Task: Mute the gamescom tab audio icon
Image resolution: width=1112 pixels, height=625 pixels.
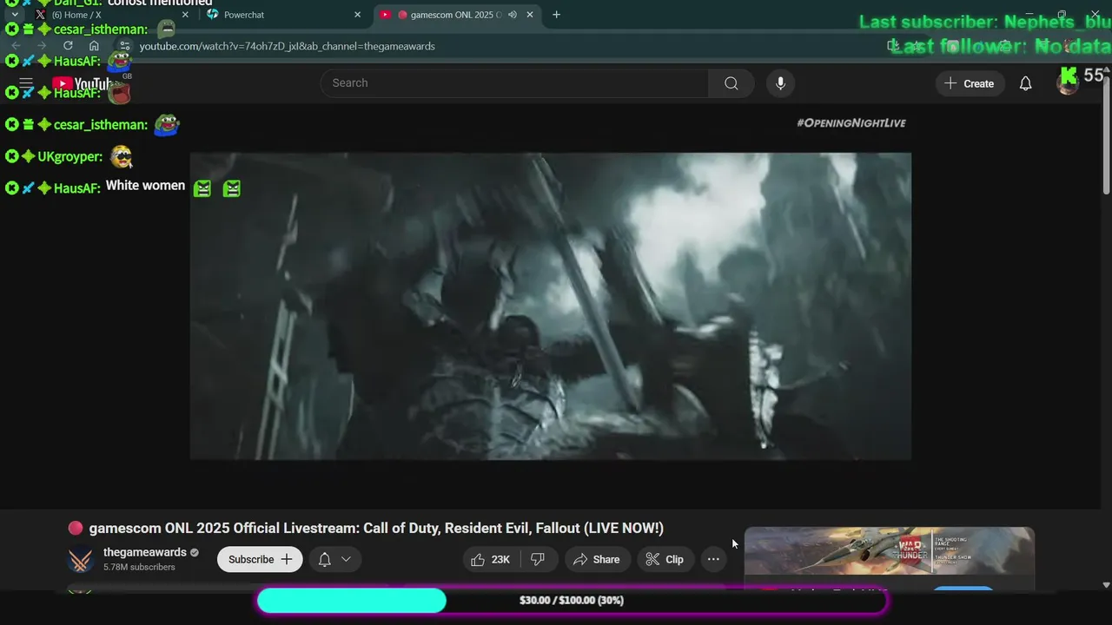Action: tap(513, 15)
